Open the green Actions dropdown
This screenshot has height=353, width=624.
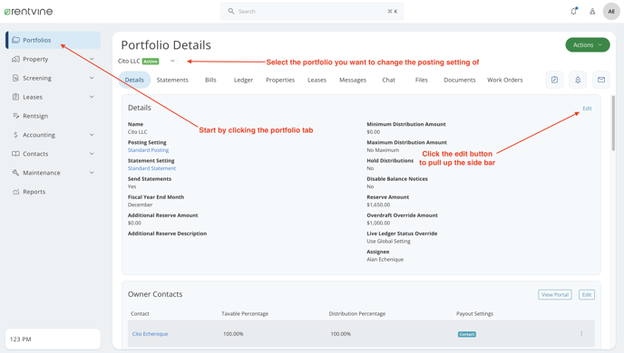588,45
